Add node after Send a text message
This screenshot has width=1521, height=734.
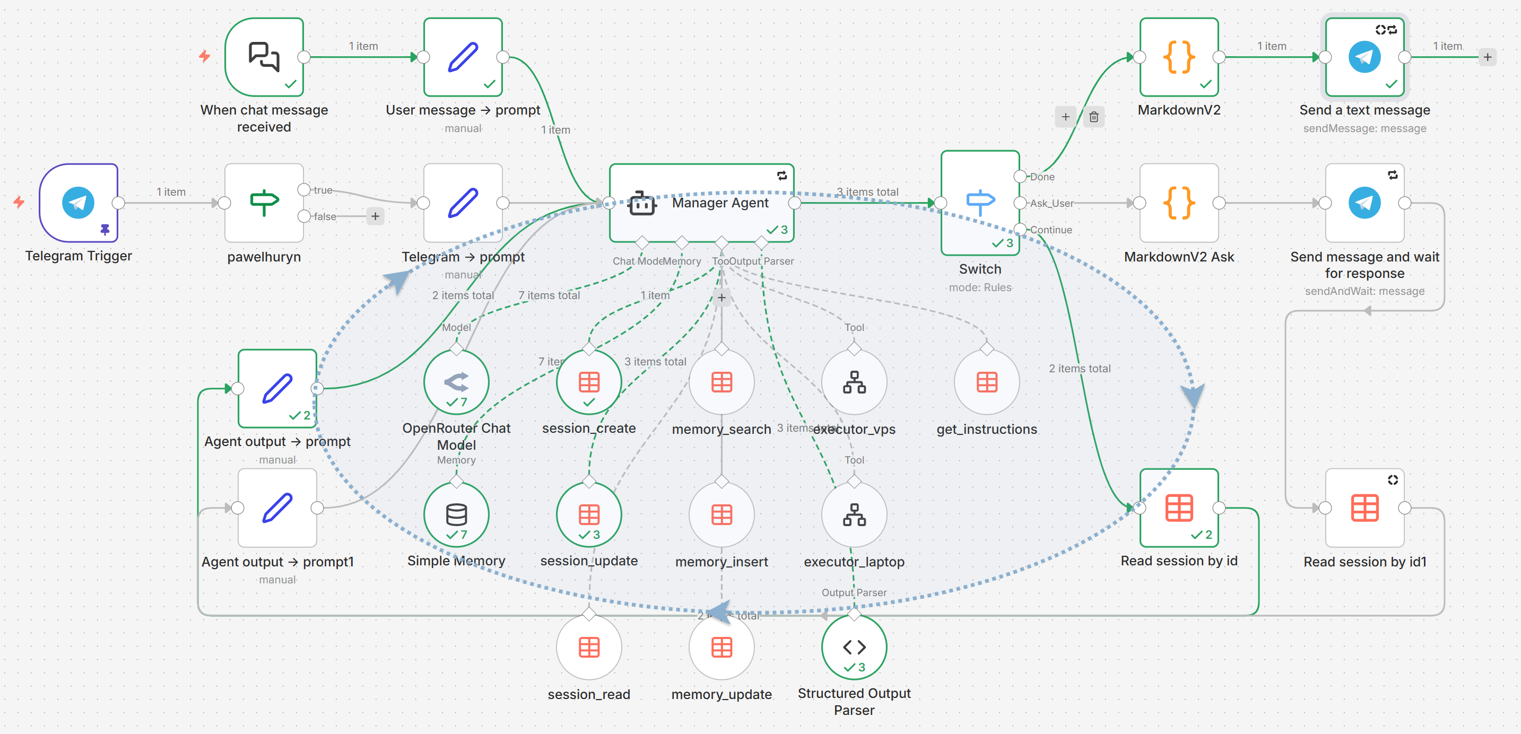tap(1488, 57)
